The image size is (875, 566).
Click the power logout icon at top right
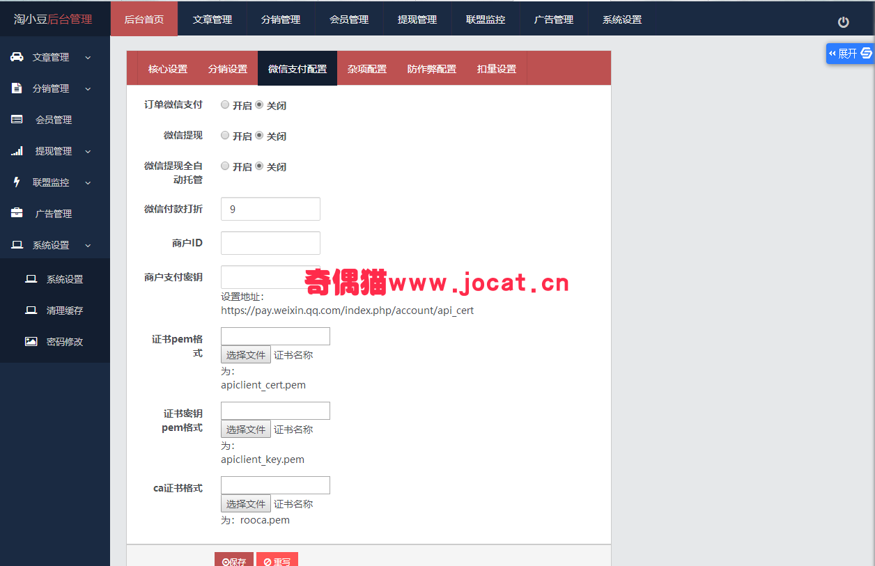click(843, 22)
